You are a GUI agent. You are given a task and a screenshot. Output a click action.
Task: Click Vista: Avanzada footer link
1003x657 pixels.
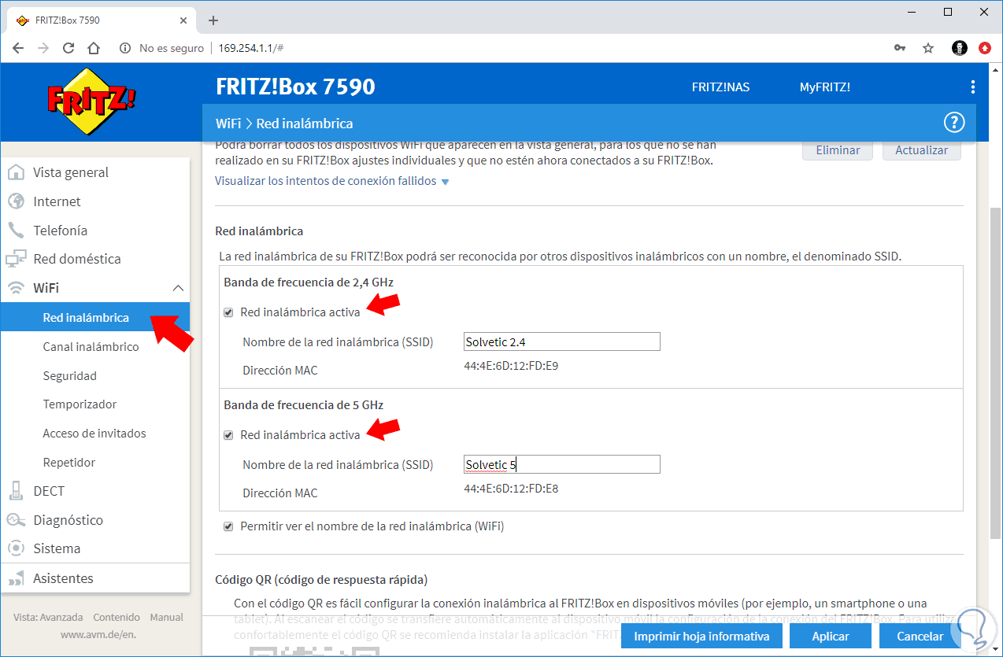[x=47, y=618]
